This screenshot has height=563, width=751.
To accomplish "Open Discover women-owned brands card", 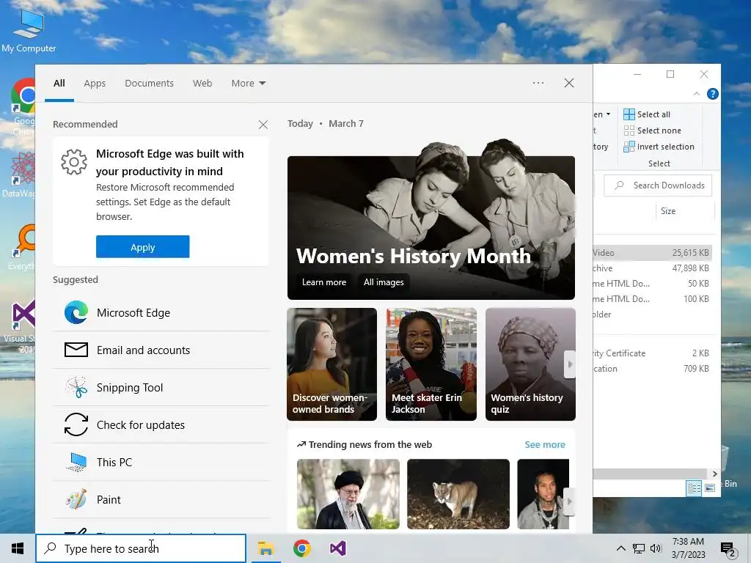I will pos(332,364).
